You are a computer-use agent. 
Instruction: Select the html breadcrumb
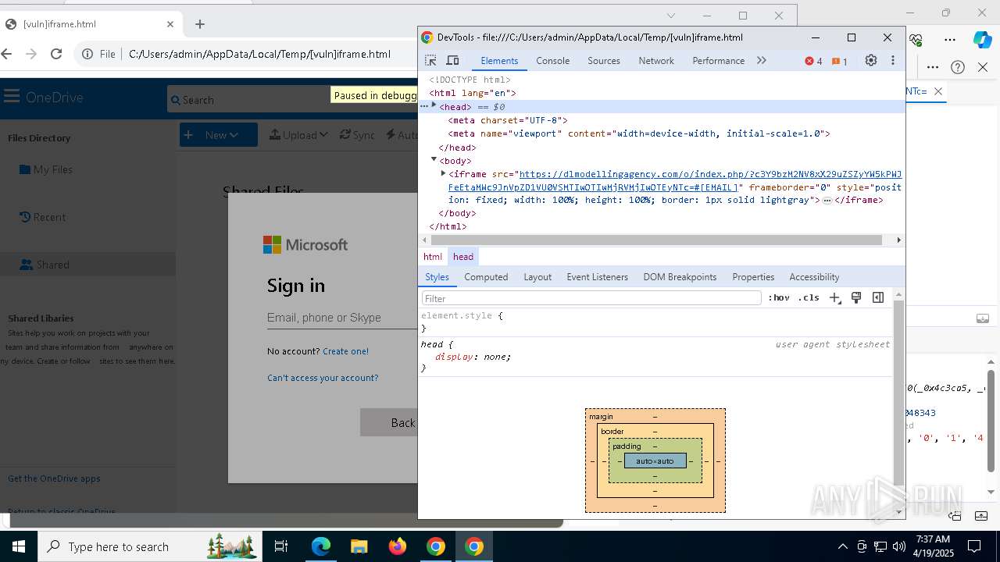tap(433, 257)
